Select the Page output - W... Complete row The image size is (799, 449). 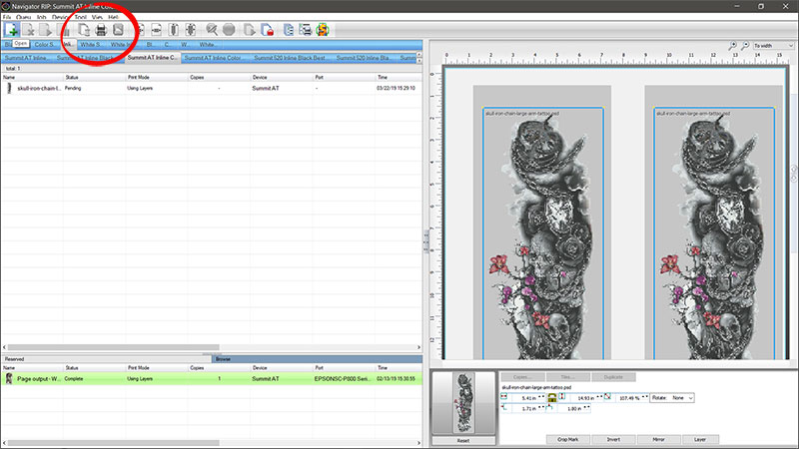pyautogui.click(x=212, y=379)
